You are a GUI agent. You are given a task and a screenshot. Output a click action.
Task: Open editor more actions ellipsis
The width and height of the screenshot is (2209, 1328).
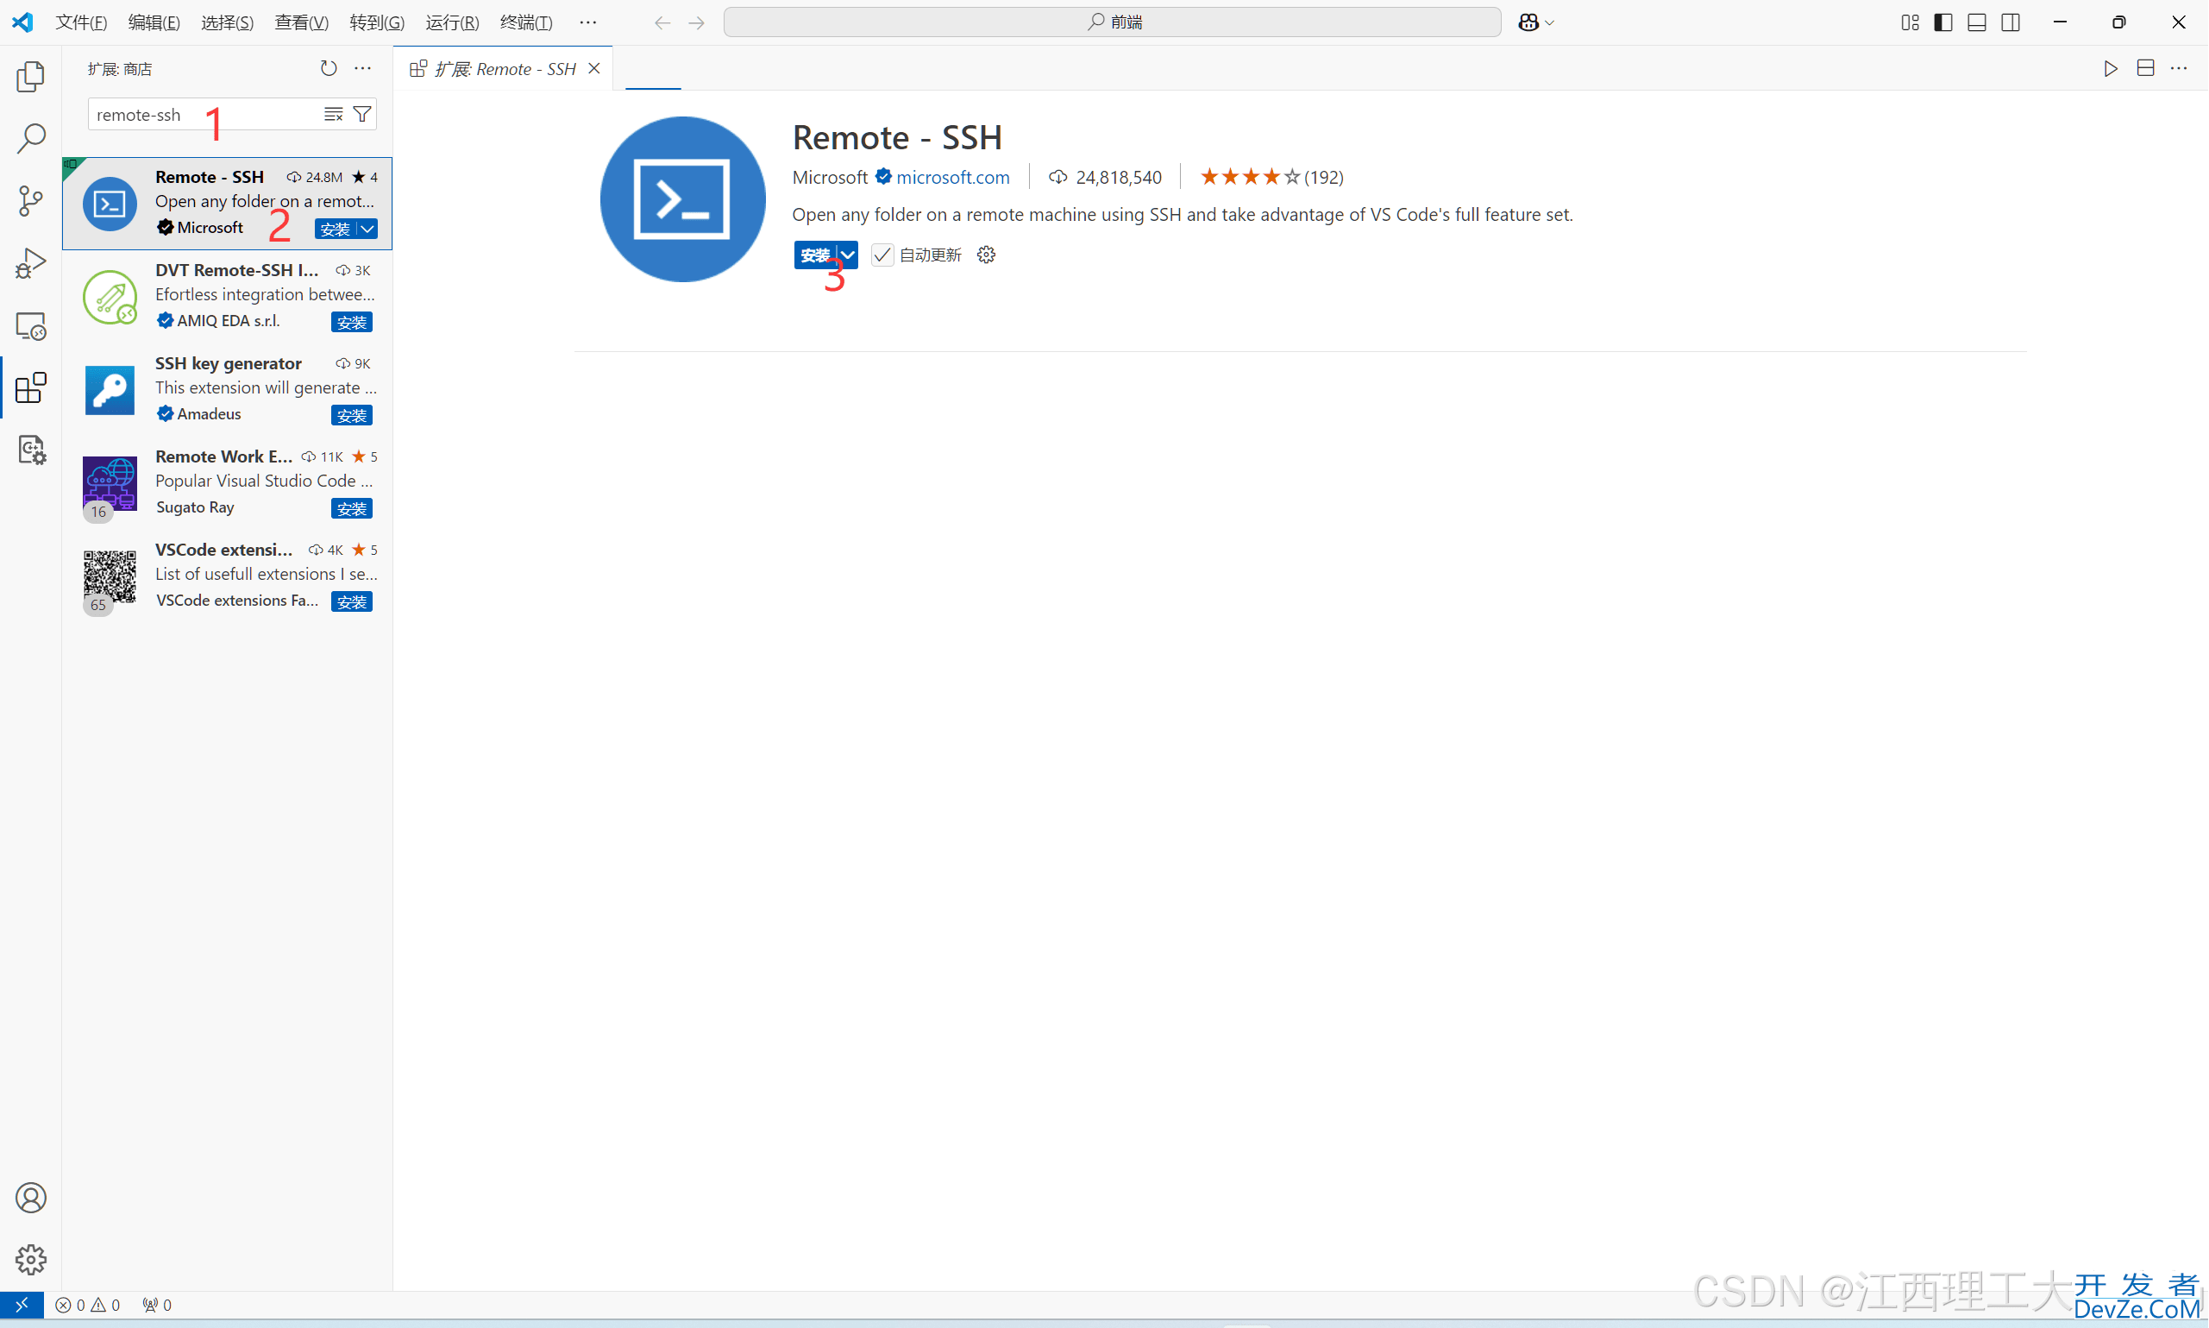click(x=2179, y=68)
